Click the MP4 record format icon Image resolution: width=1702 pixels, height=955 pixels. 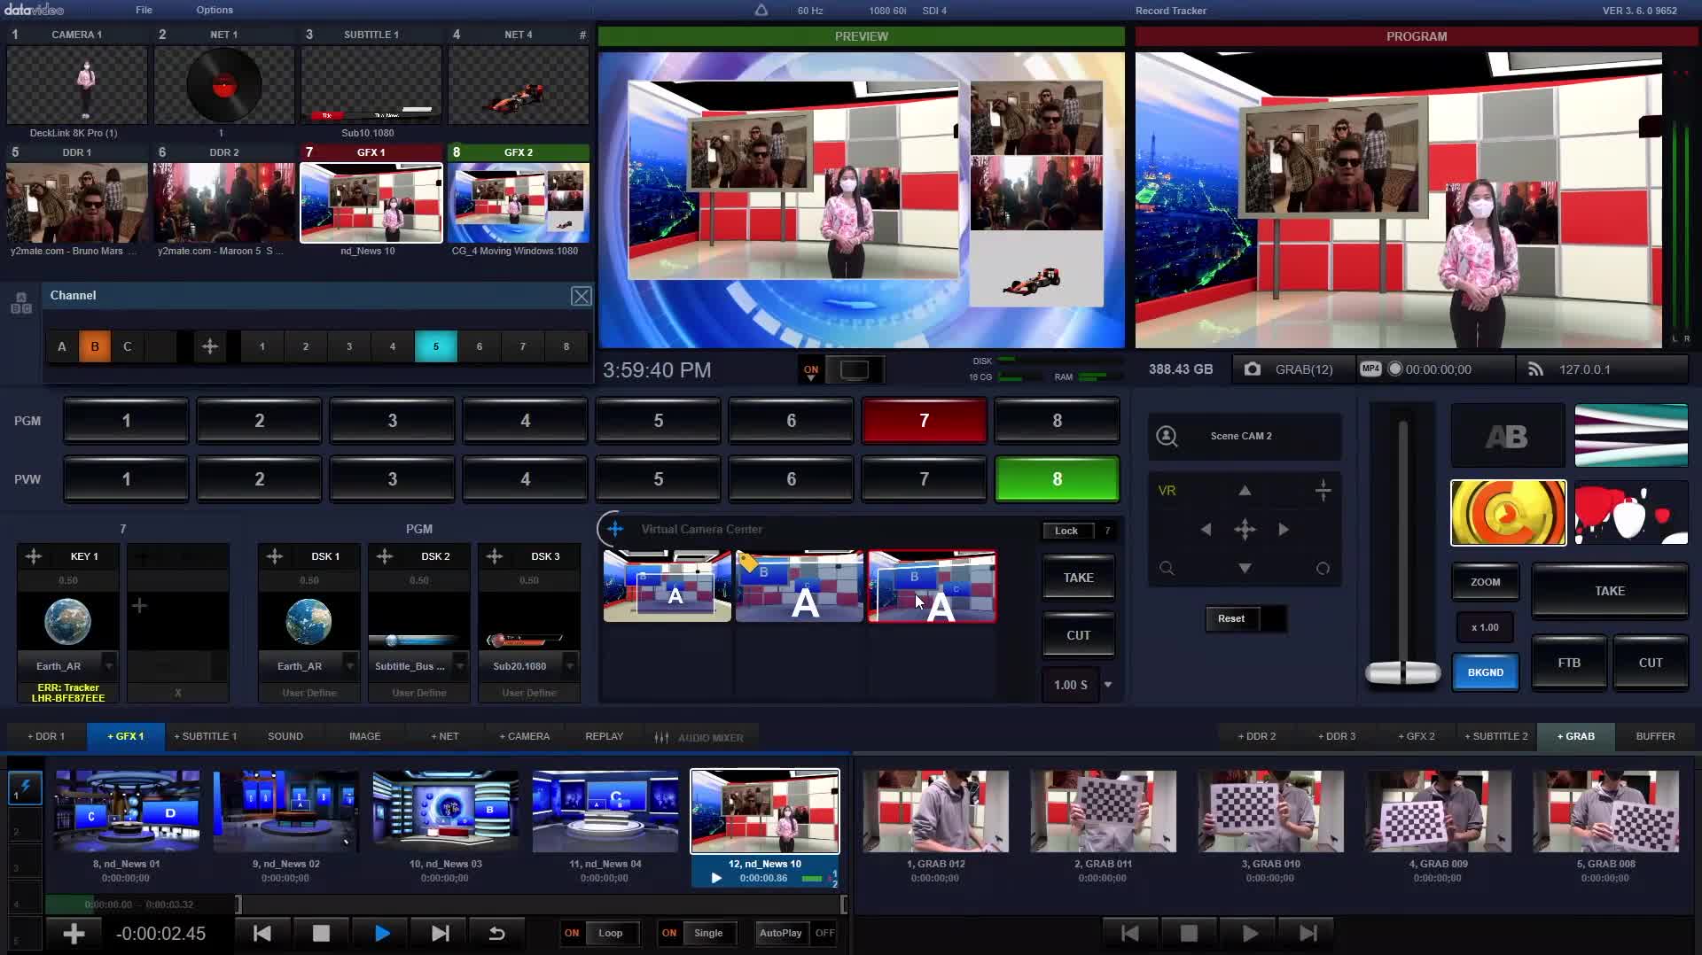[1370, 369]
